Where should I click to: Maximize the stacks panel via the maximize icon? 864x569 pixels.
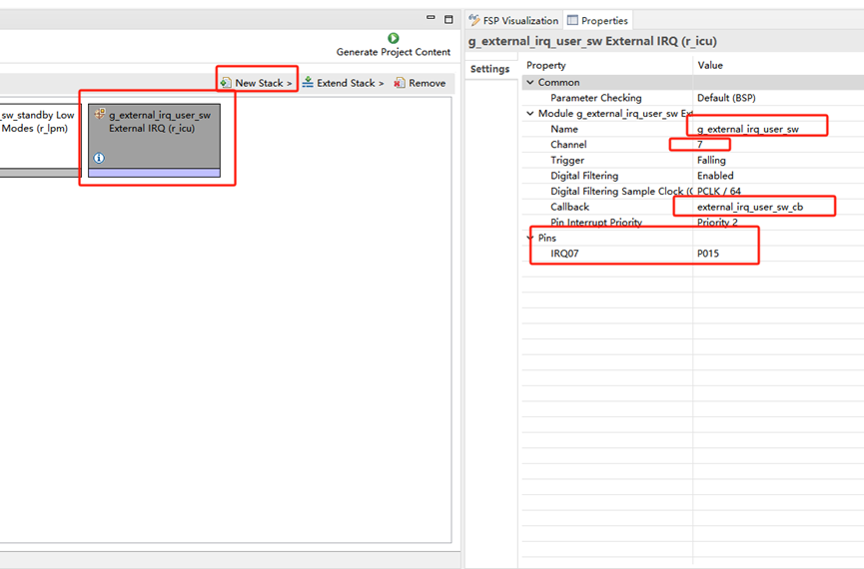(x=448, y=19)
